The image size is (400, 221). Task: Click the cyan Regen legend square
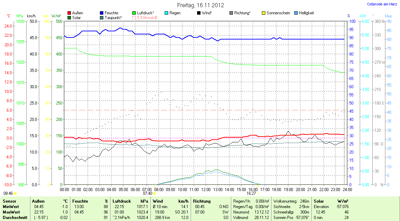[x=166, y=13]
